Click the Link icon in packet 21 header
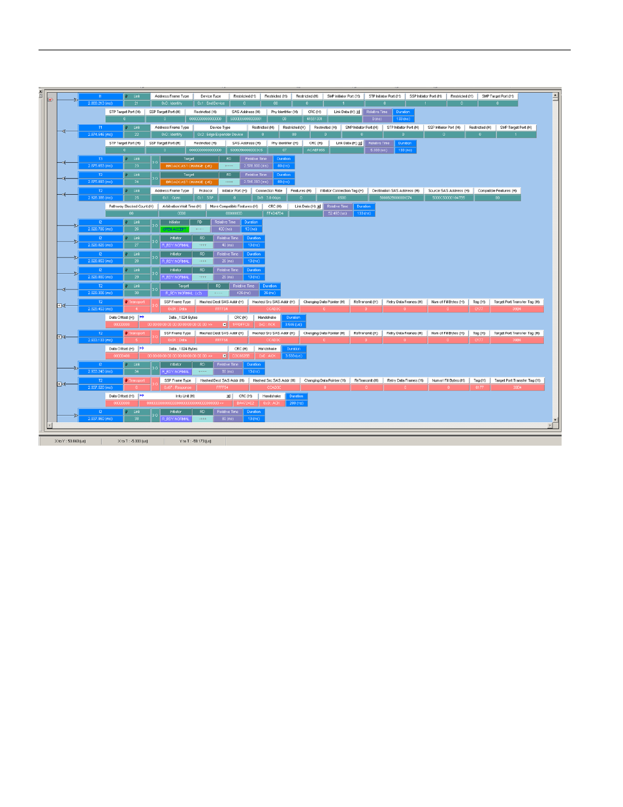 coord(127,96)
